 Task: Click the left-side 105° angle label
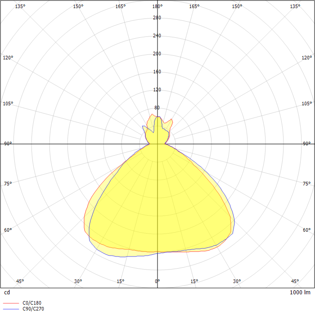tap(8, 103)
